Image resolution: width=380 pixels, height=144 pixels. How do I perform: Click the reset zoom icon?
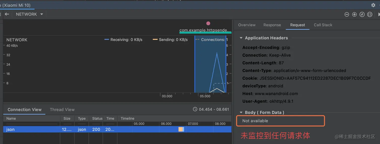tap(362, 15)
